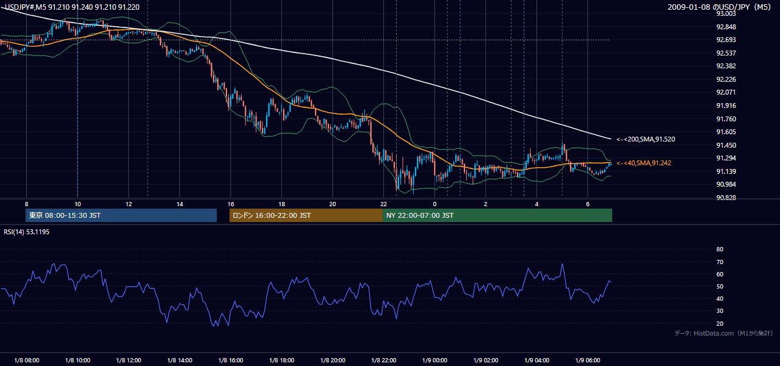Click price axis value 91.139
This screenshot has height=366, width=780.
[x=726, y=171]
